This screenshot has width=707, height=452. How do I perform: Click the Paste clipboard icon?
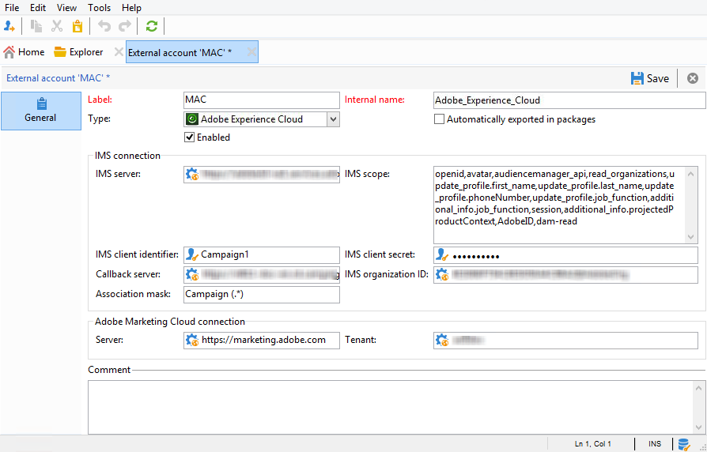coord(78,26)
